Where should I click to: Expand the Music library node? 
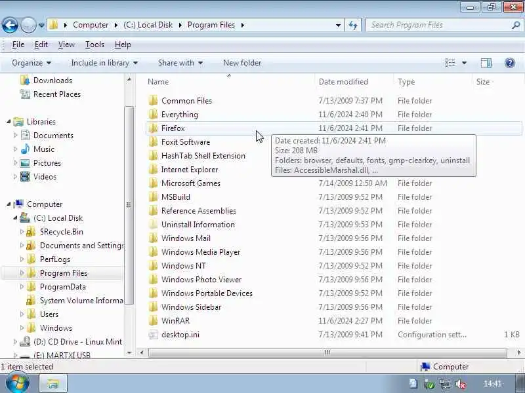pos(15,149)
